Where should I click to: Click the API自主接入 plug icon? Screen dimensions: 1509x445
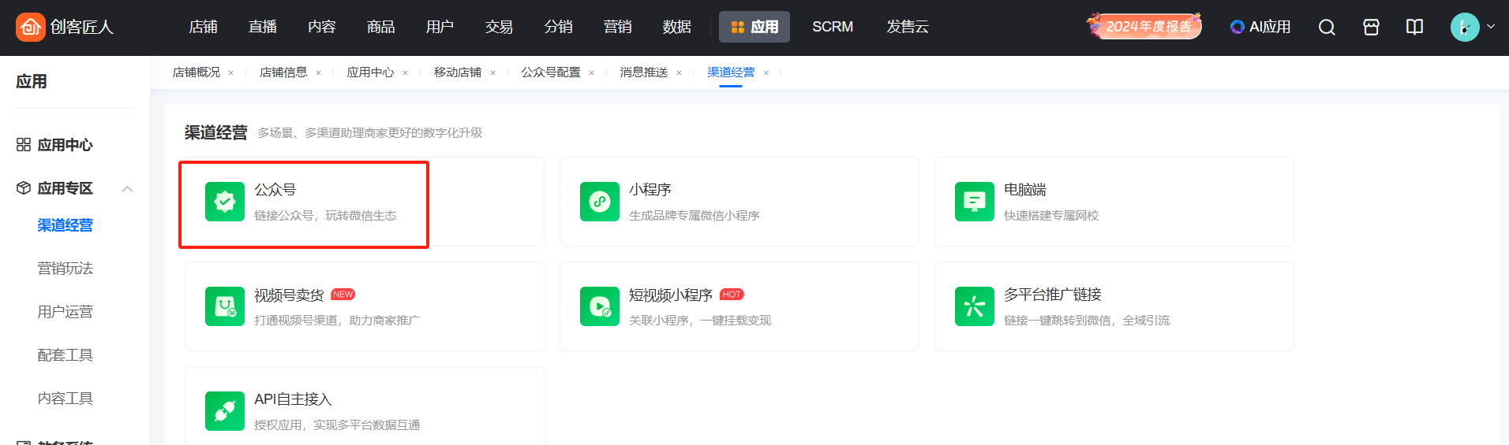(224, 411)
